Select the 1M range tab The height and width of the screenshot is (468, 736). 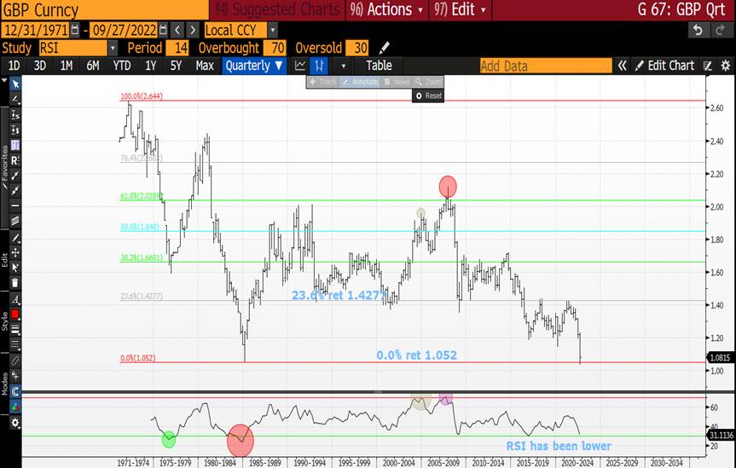click(x=67, y=66)
